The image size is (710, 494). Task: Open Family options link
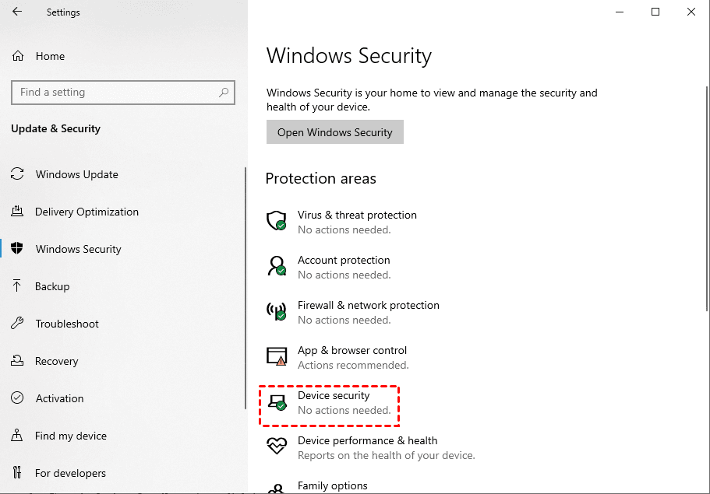tap(332, 485)
